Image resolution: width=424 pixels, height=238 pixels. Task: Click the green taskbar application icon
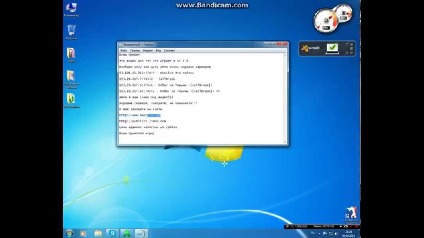127,233
